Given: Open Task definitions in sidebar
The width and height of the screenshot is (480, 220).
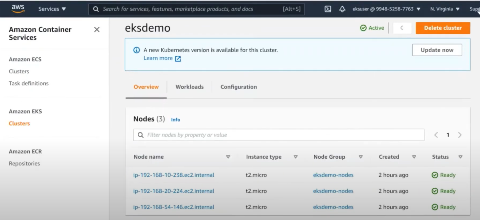Looking at the screenshot, I should [x=29, y=83].
